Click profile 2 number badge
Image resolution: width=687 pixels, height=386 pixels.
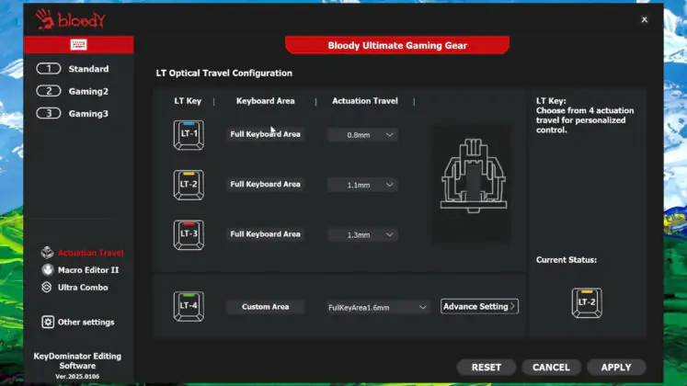49,91
